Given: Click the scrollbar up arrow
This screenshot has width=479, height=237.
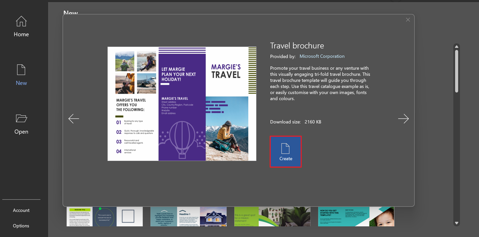Looking at the screenshot, I should pos(457,46).
